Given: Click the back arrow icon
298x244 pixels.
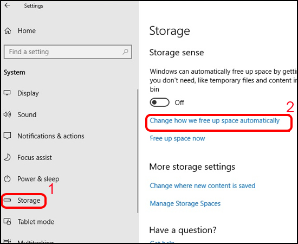Looking at the screenshot, I should [x=7, y=5].
